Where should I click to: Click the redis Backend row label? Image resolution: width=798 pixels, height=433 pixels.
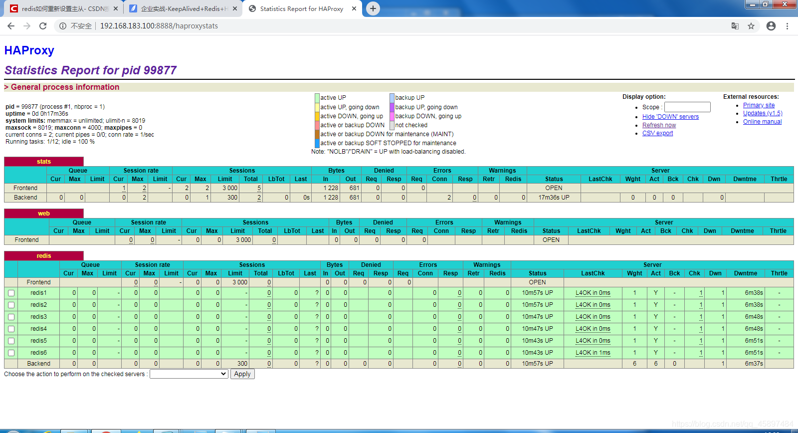[38, 364]
